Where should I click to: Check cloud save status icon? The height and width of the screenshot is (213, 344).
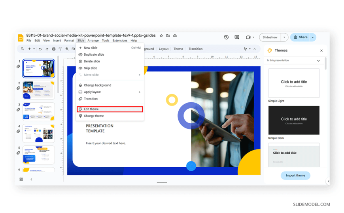pyautogui.click(x=175, y=36)
